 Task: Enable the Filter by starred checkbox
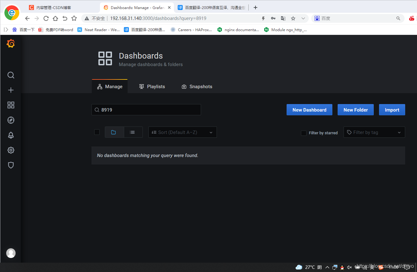point(304,133)
